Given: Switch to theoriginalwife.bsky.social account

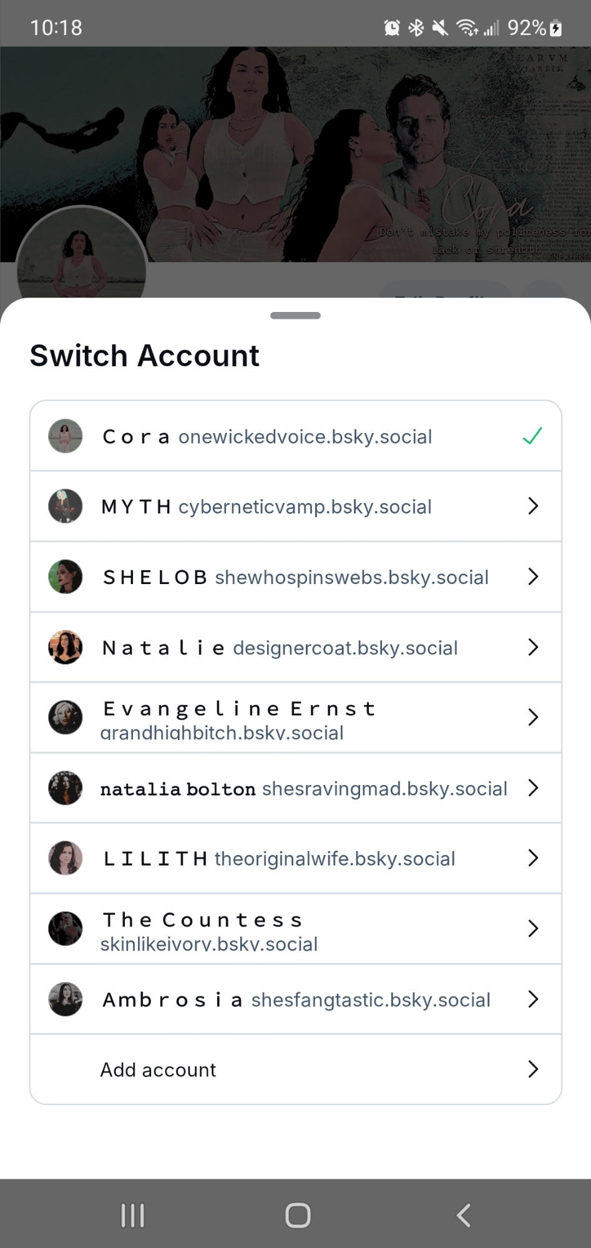Looking at the screenshot, I should coord(335,859).
